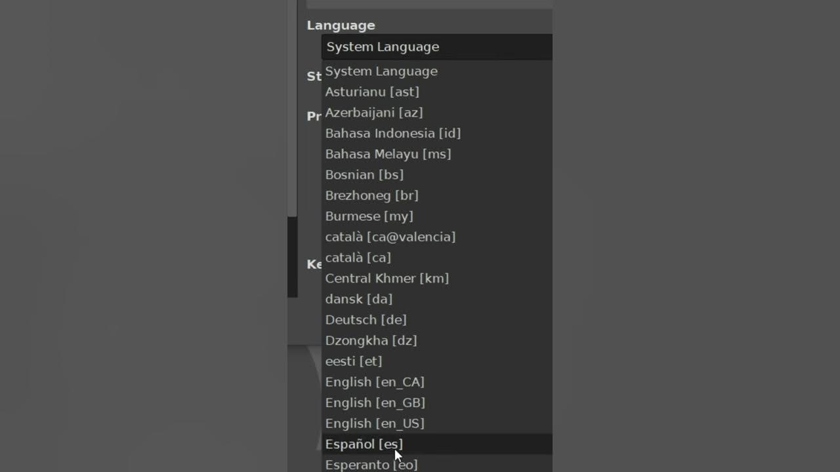Image resolution: width=840 pixels, height=472 pixels.
Task: Select English [en_CA] option
Action: pyautogui.click(x=375, y=382)
